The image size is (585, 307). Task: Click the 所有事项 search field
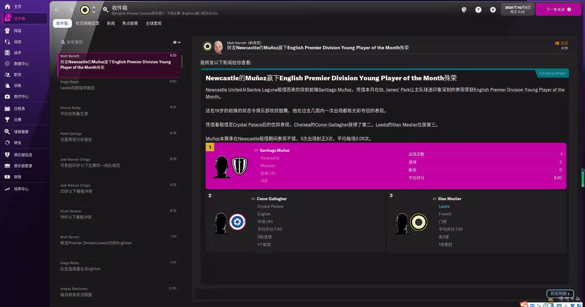pos(116,42)
